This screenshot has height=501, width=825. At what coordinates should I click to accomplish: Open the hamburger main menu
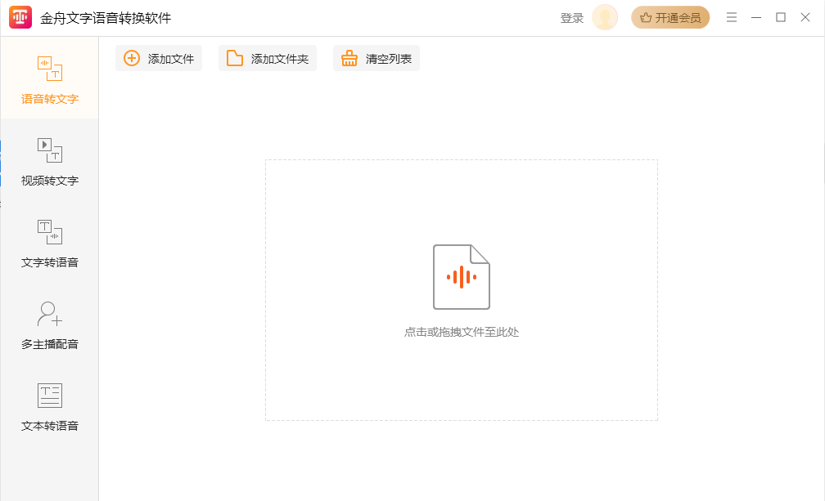[732, 17]
